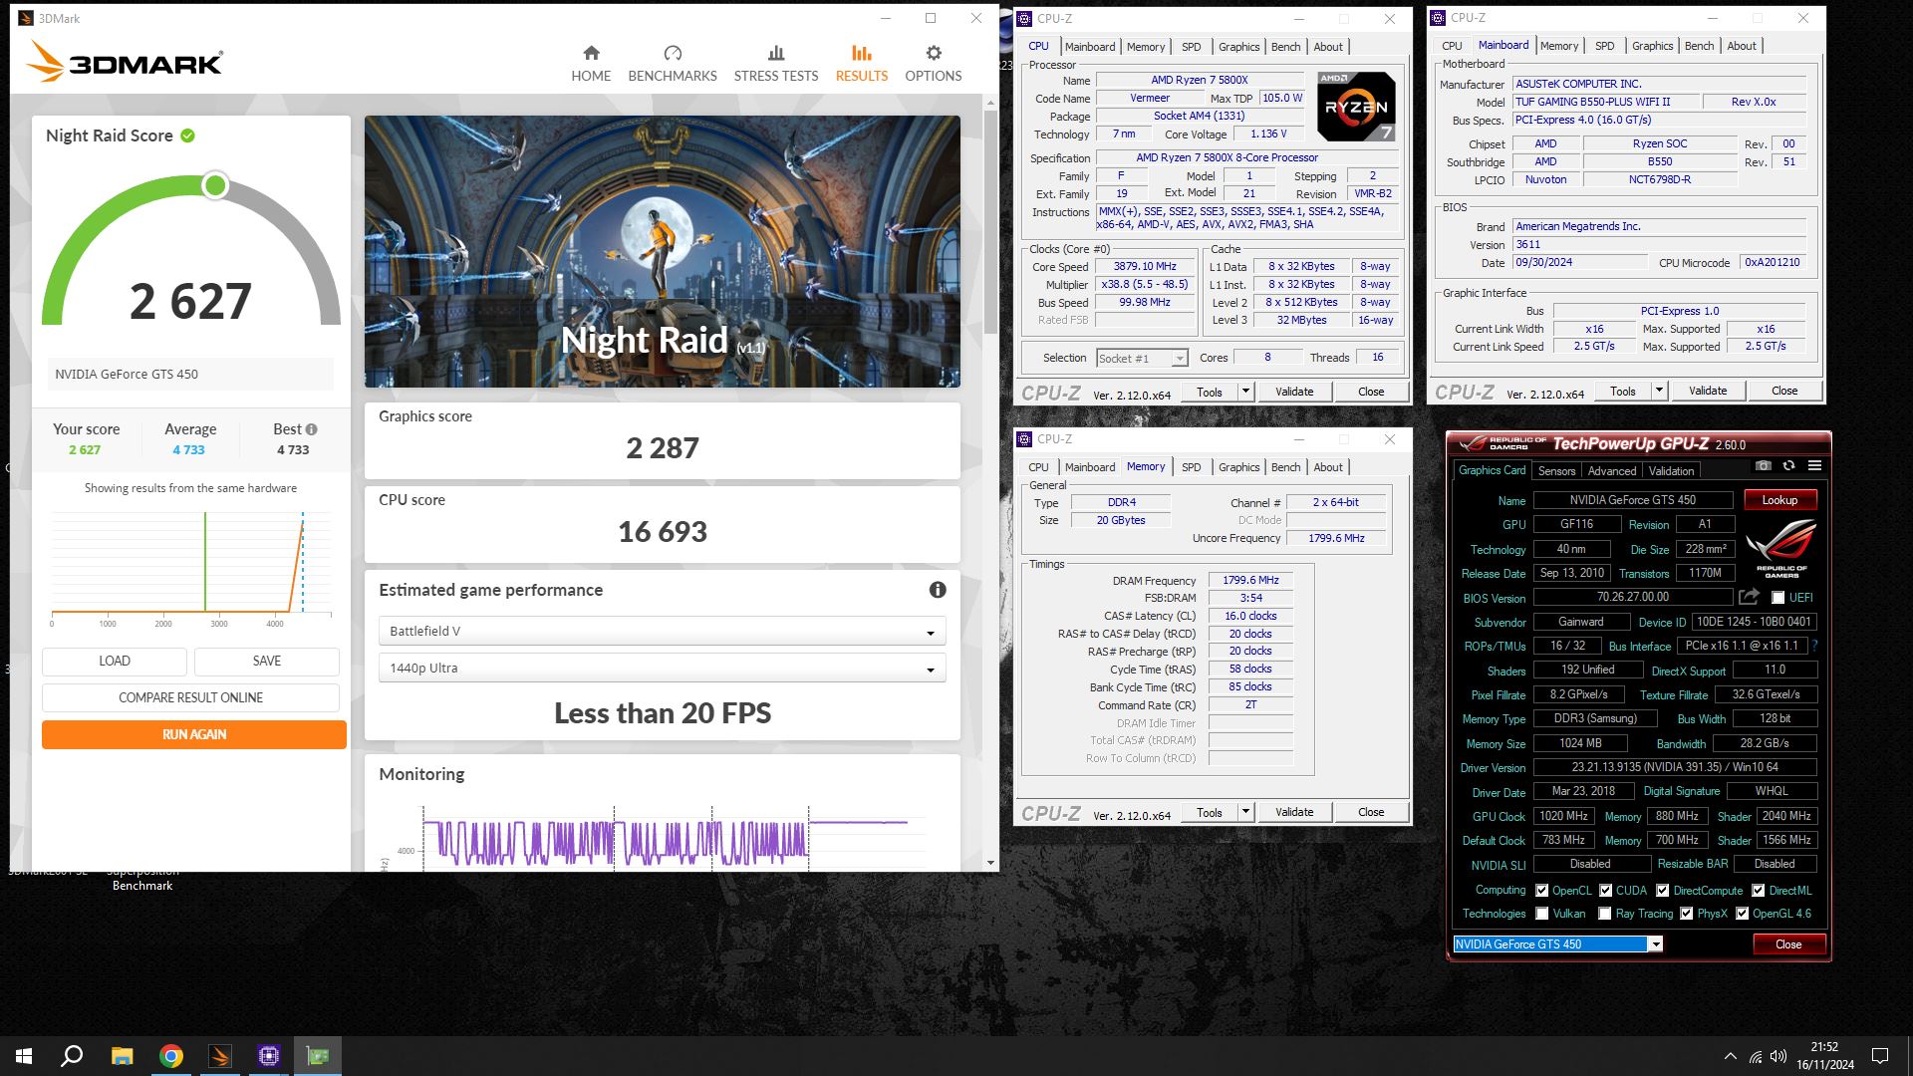The image size is (1913, 1076).
Task: Switch to the GPU-Z Sensors tab
Action: click(x=1556, y=471)
